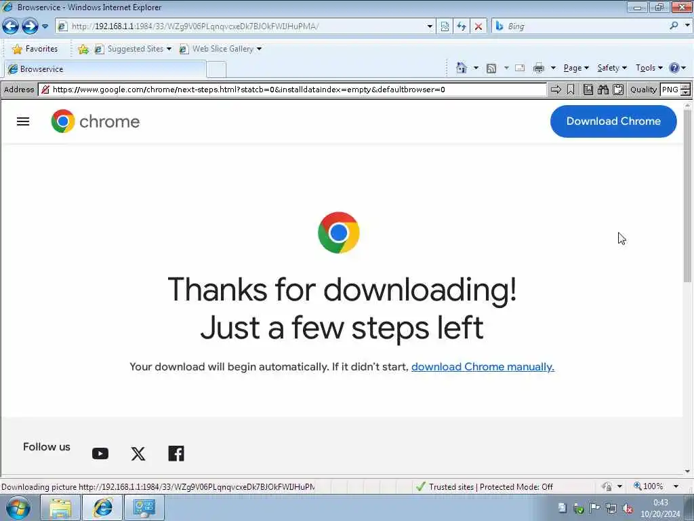Click the control panel taskbar icon
Viewport: 694px width, 521px height.
click(x=144, y=508)
